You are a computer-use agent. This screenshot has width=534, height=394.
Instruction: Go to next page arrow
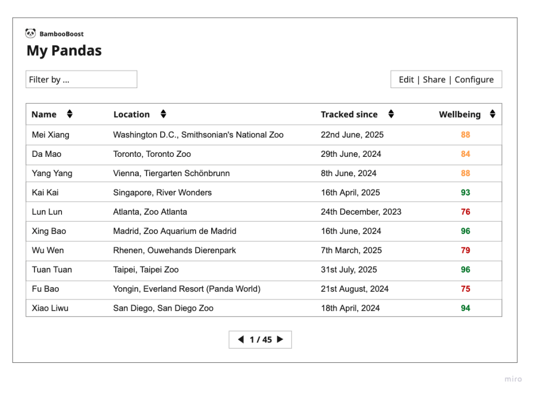click(x=280, y=339)
